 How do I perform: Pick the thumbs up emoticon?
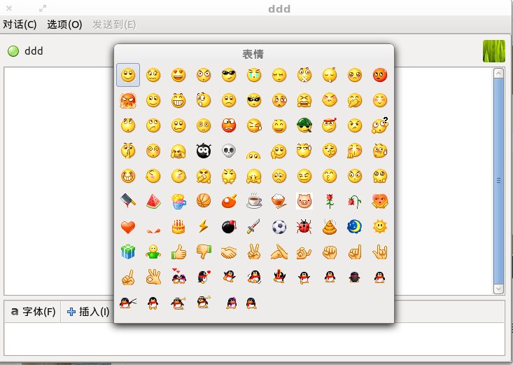click(178, 252)
